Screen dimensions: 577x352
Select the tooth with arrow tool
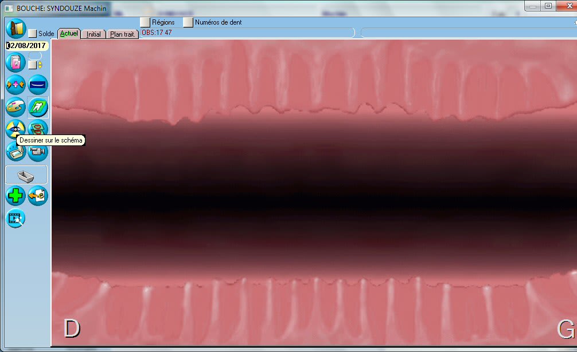coord(38,107)
